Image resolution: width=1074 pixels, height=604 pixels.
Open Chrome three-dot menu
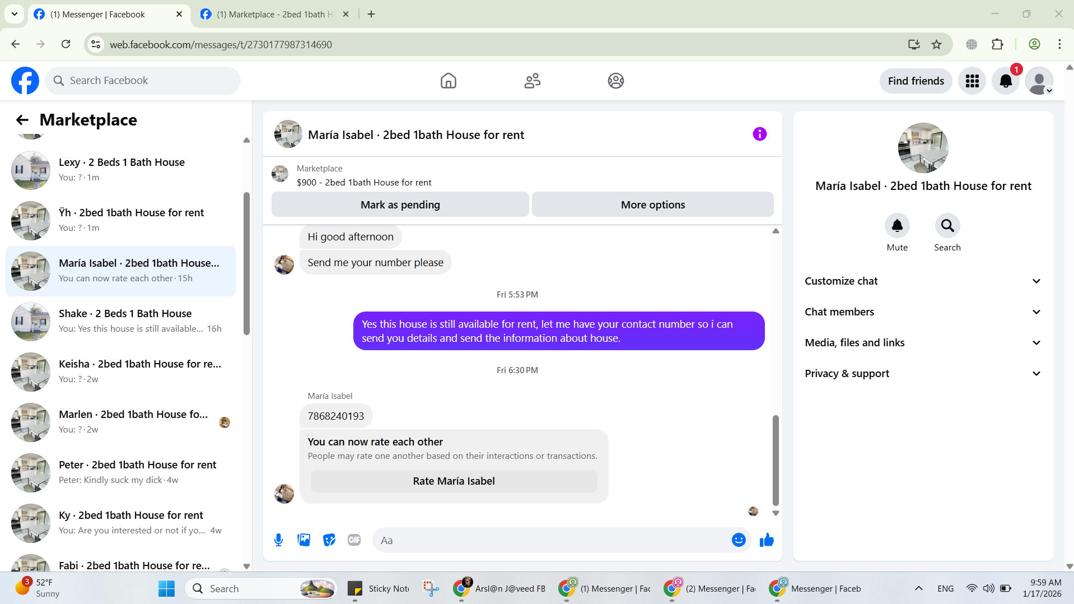point(1059,44)
